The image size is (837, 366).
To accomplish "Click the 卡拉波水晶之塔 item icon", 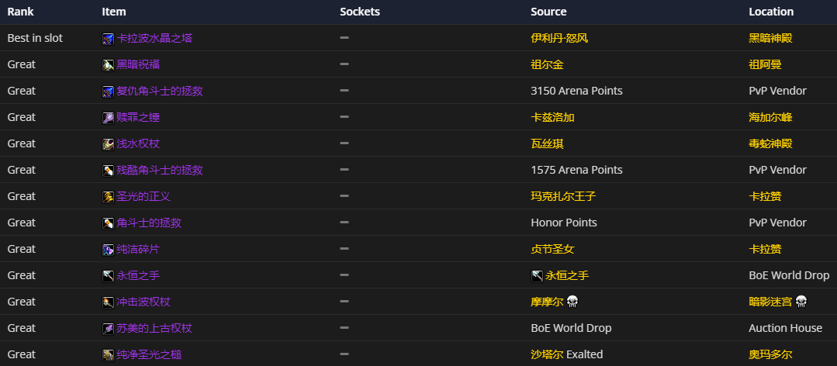I will point(109,39).
